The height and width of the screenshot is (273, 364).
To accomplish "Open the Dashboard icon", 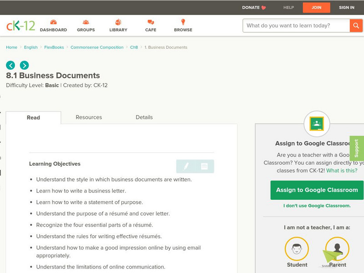I will click(53, 22).
